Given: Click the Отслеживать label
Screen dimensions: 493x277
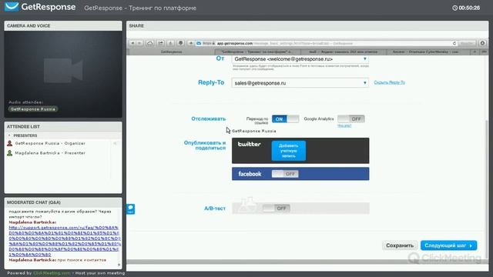Looking at the screenshot, I should (x=209, y=119).
